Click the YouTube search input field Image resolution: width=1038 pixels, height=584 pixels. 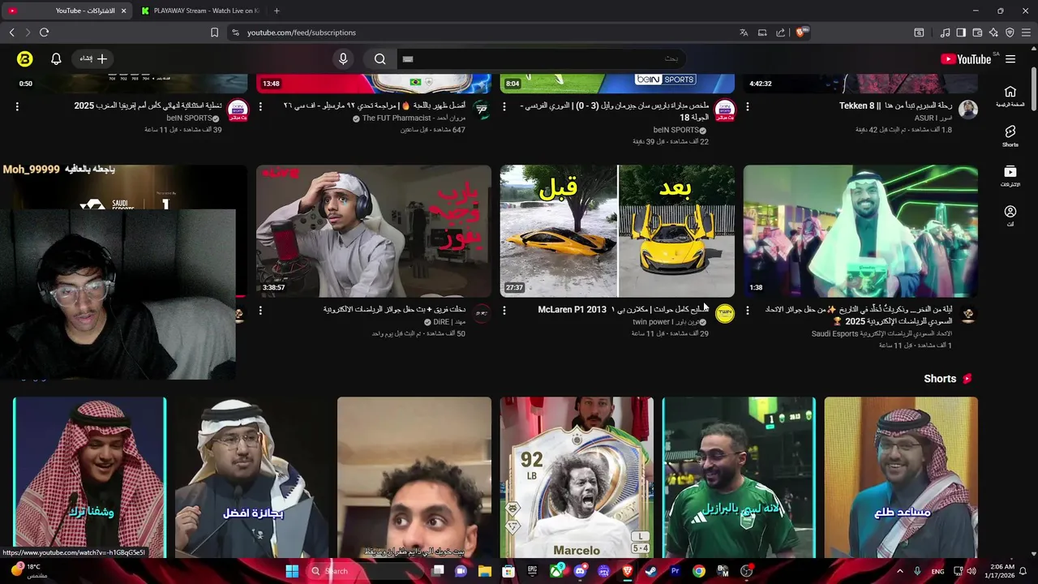click(x=539, y=58)
